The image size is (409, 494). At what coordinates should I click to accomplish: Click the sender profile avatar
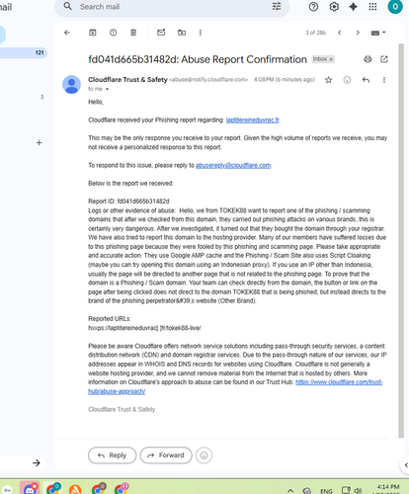click(71, 84)
